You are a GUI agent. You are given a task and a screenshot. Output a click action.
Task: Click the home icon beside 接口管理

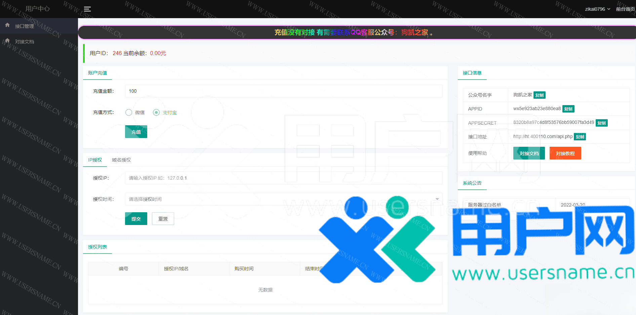[7, 25]
